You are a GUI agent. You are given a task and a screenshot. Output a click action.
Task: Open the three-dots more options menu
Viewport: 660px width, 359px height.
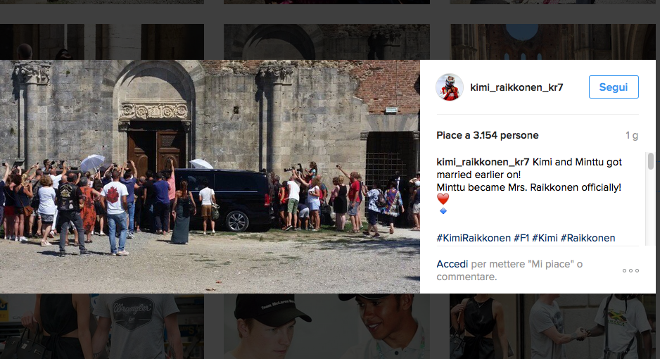pos(630,270)
